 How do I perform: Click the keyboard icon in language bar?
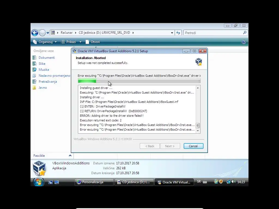coord(205,182)
